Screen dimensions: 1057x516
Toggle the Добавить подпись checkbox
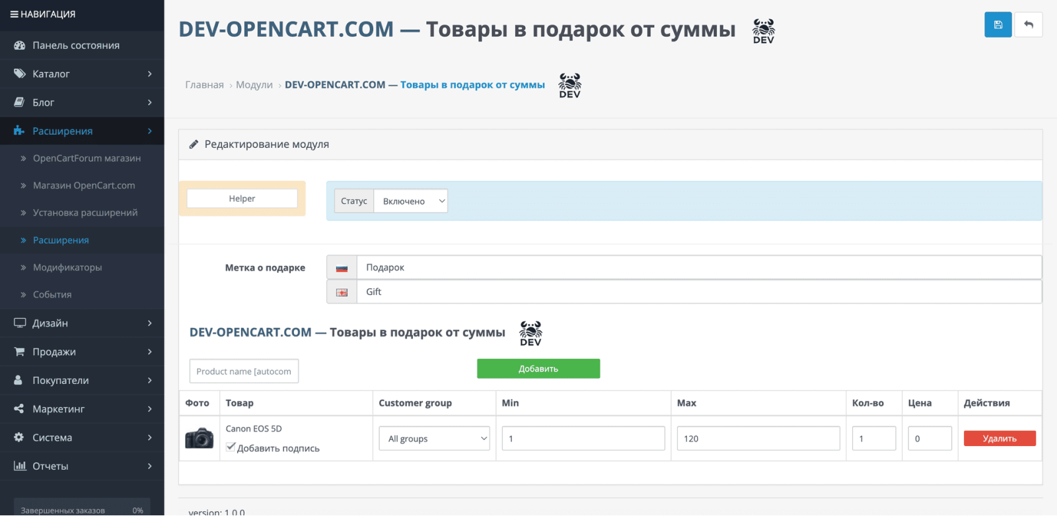(x=231, y=447)
